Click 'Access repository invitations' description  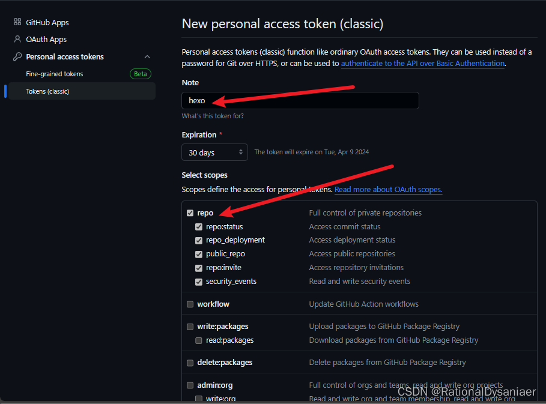[x=356, y=268]
